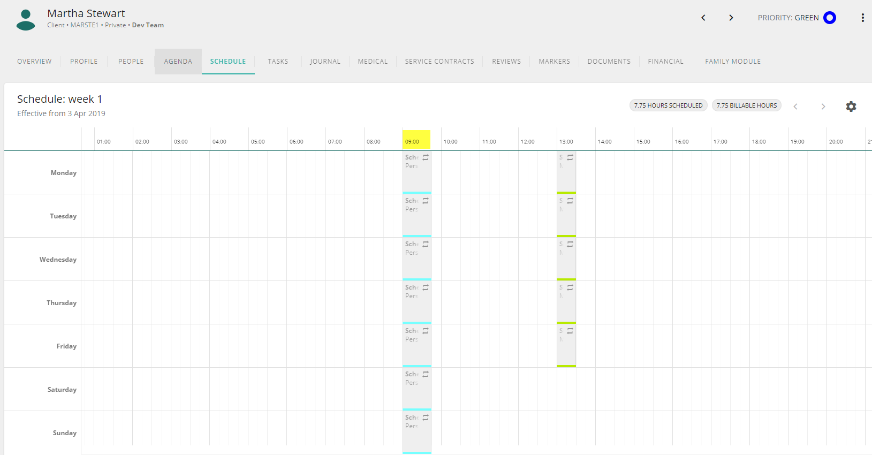
Task: Open the Profile tab
Action: pos(84,62)
